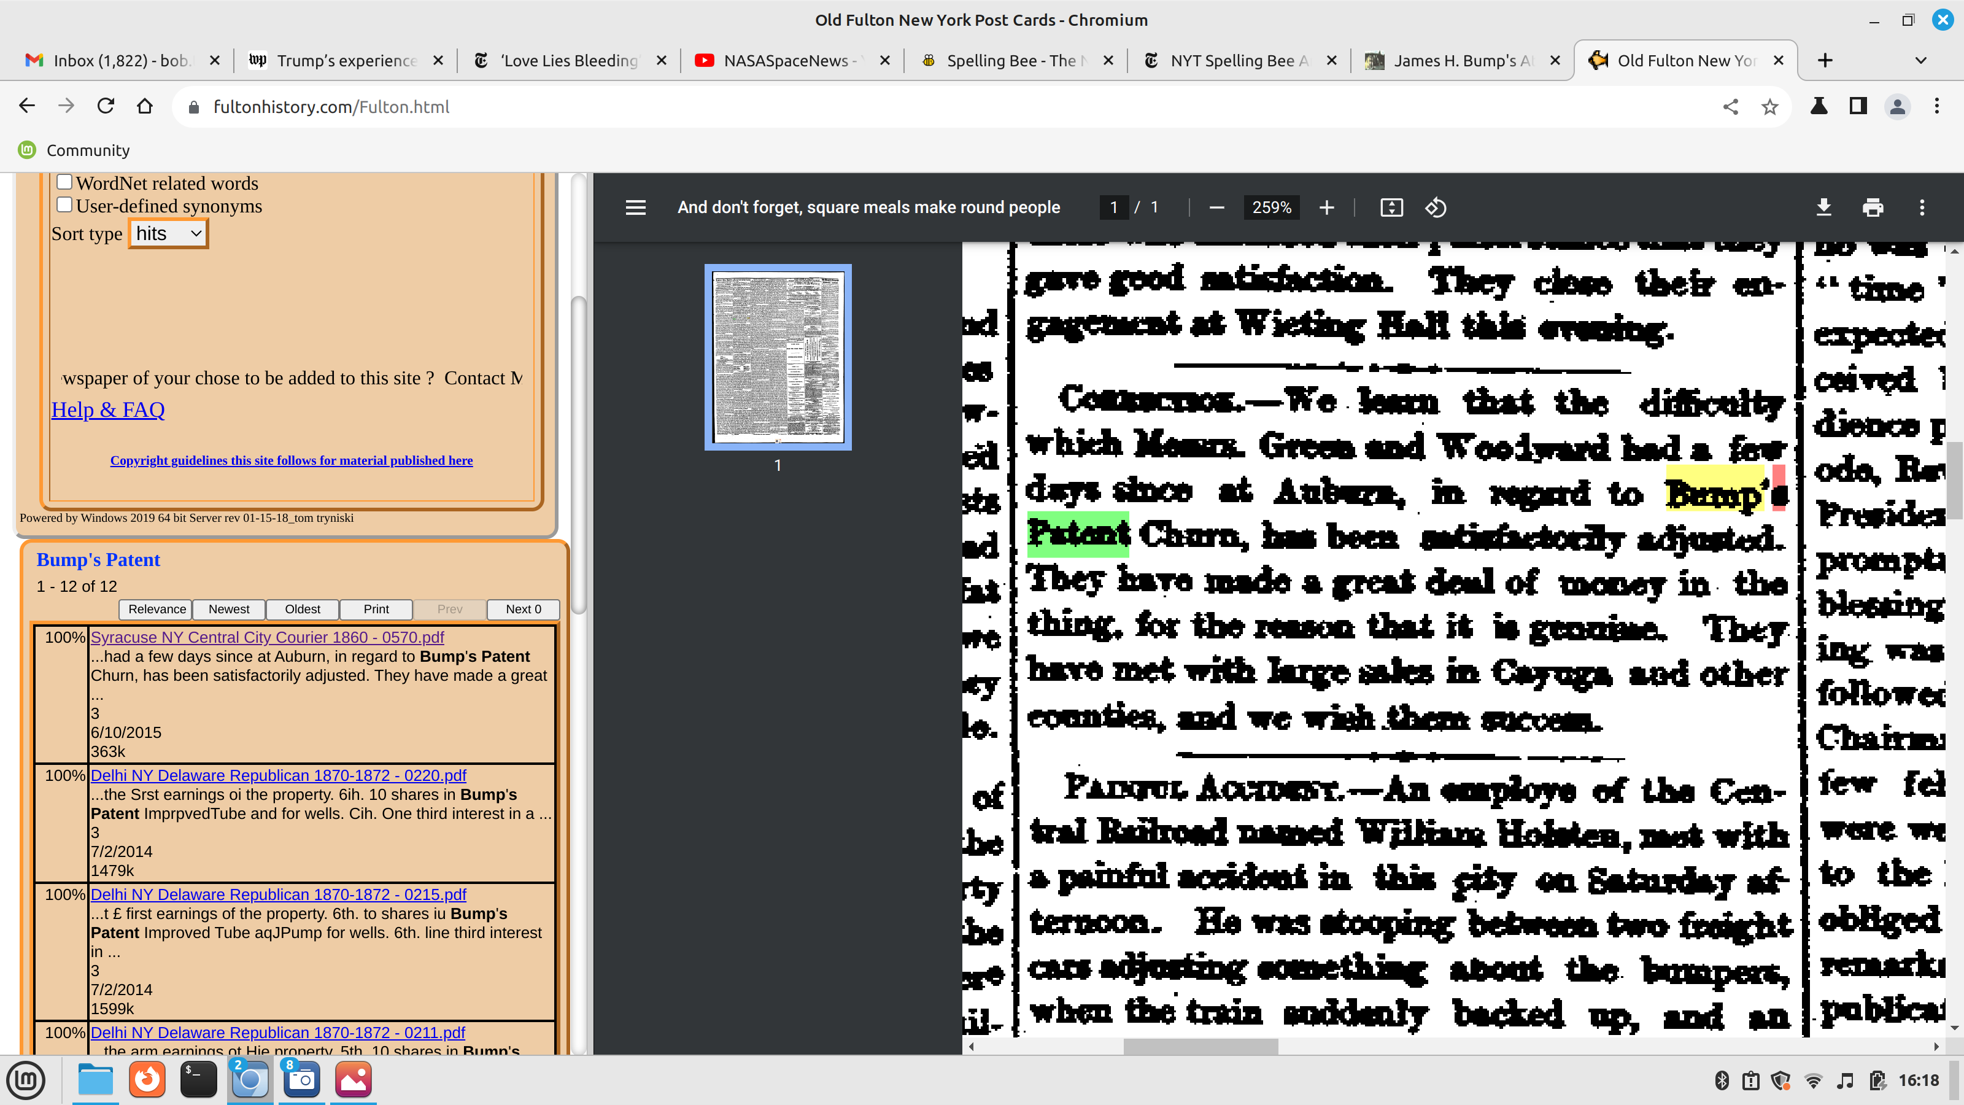Click the PDF vertical scrollbar thumb
The height and width of the screenshot is (1105, 1964).
(x=1954, y=481)
